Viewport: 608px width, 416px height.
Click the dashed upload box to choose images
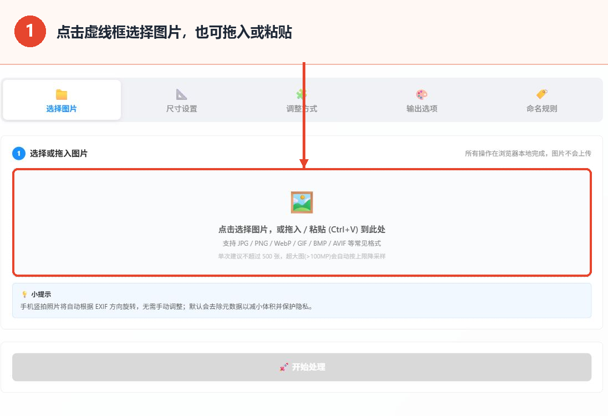pos(302,222)
